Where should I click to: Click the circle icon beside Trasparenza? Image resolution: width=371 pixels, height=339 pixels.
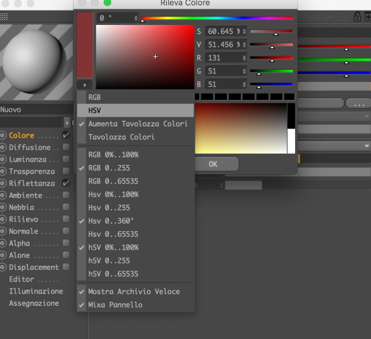2,171
